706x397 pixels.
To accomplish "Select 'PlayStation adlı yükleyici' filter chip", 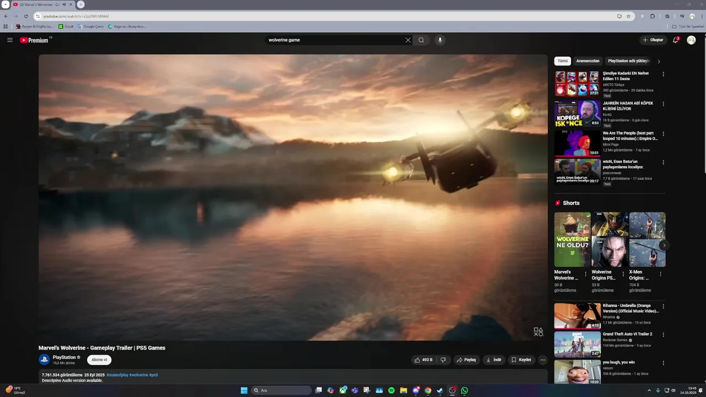I will click(x=629, y=61).
